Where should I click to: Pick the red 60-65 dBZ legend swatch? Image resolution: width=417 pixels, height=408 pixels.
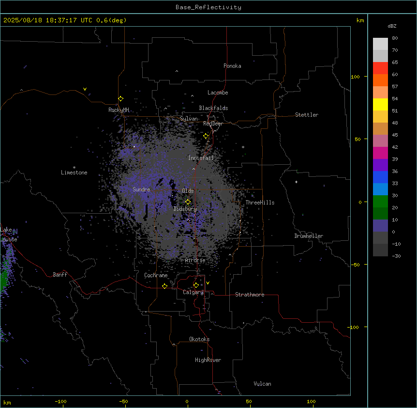tap(380, 68)
